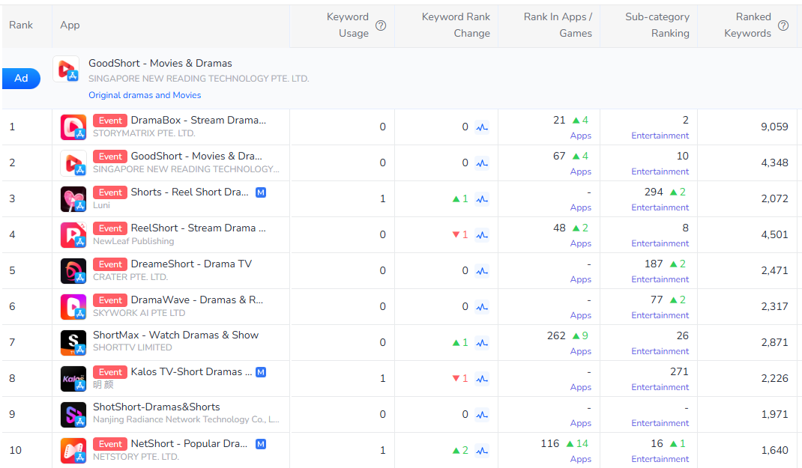Viewport: 802px width, 468px height.
Task: Open DramaBox - Stream Drama app title
Action: tap(199, 120)
